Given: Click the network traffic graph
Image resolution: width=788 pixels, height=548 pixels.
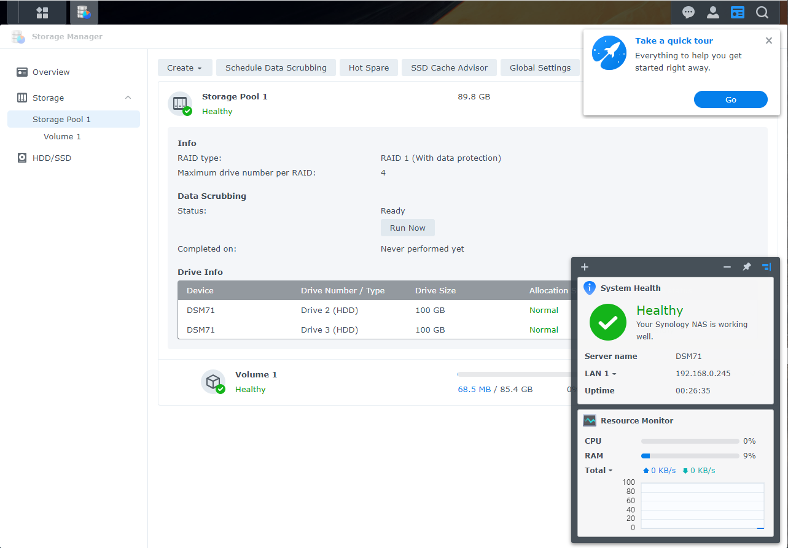Looking at the screenshot, I should tap(703, 506).
